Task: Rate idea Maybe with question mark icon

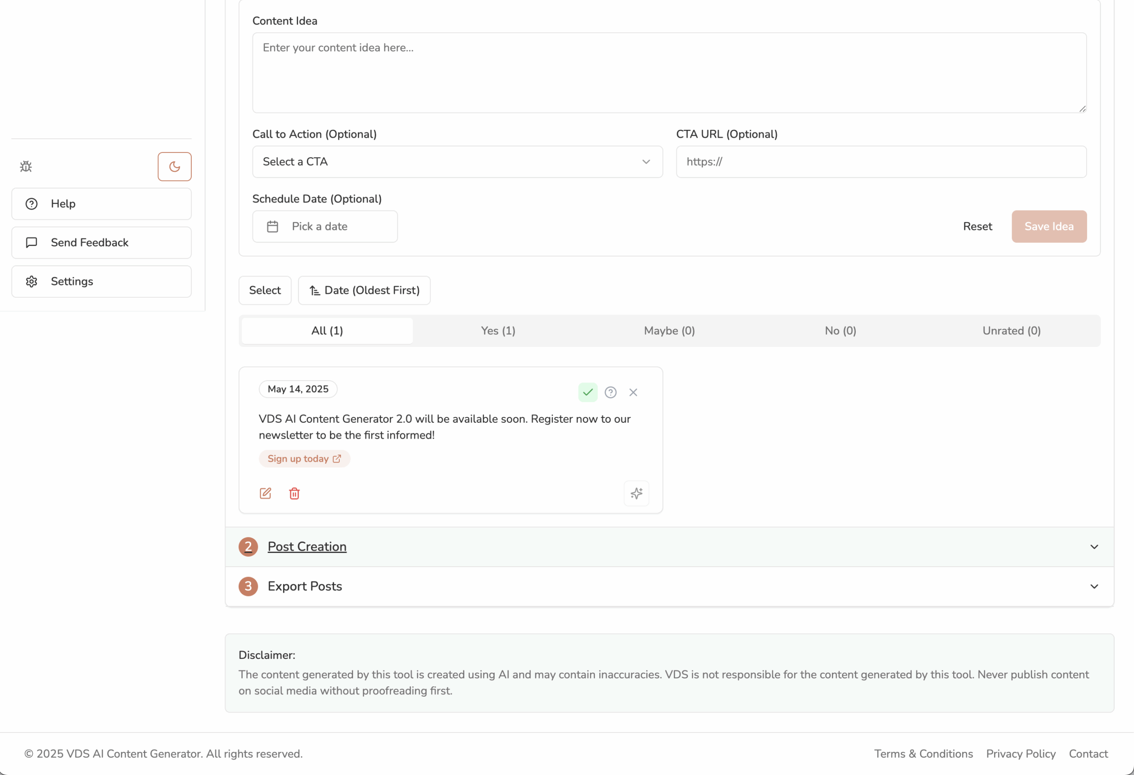Action: point(610,393)
